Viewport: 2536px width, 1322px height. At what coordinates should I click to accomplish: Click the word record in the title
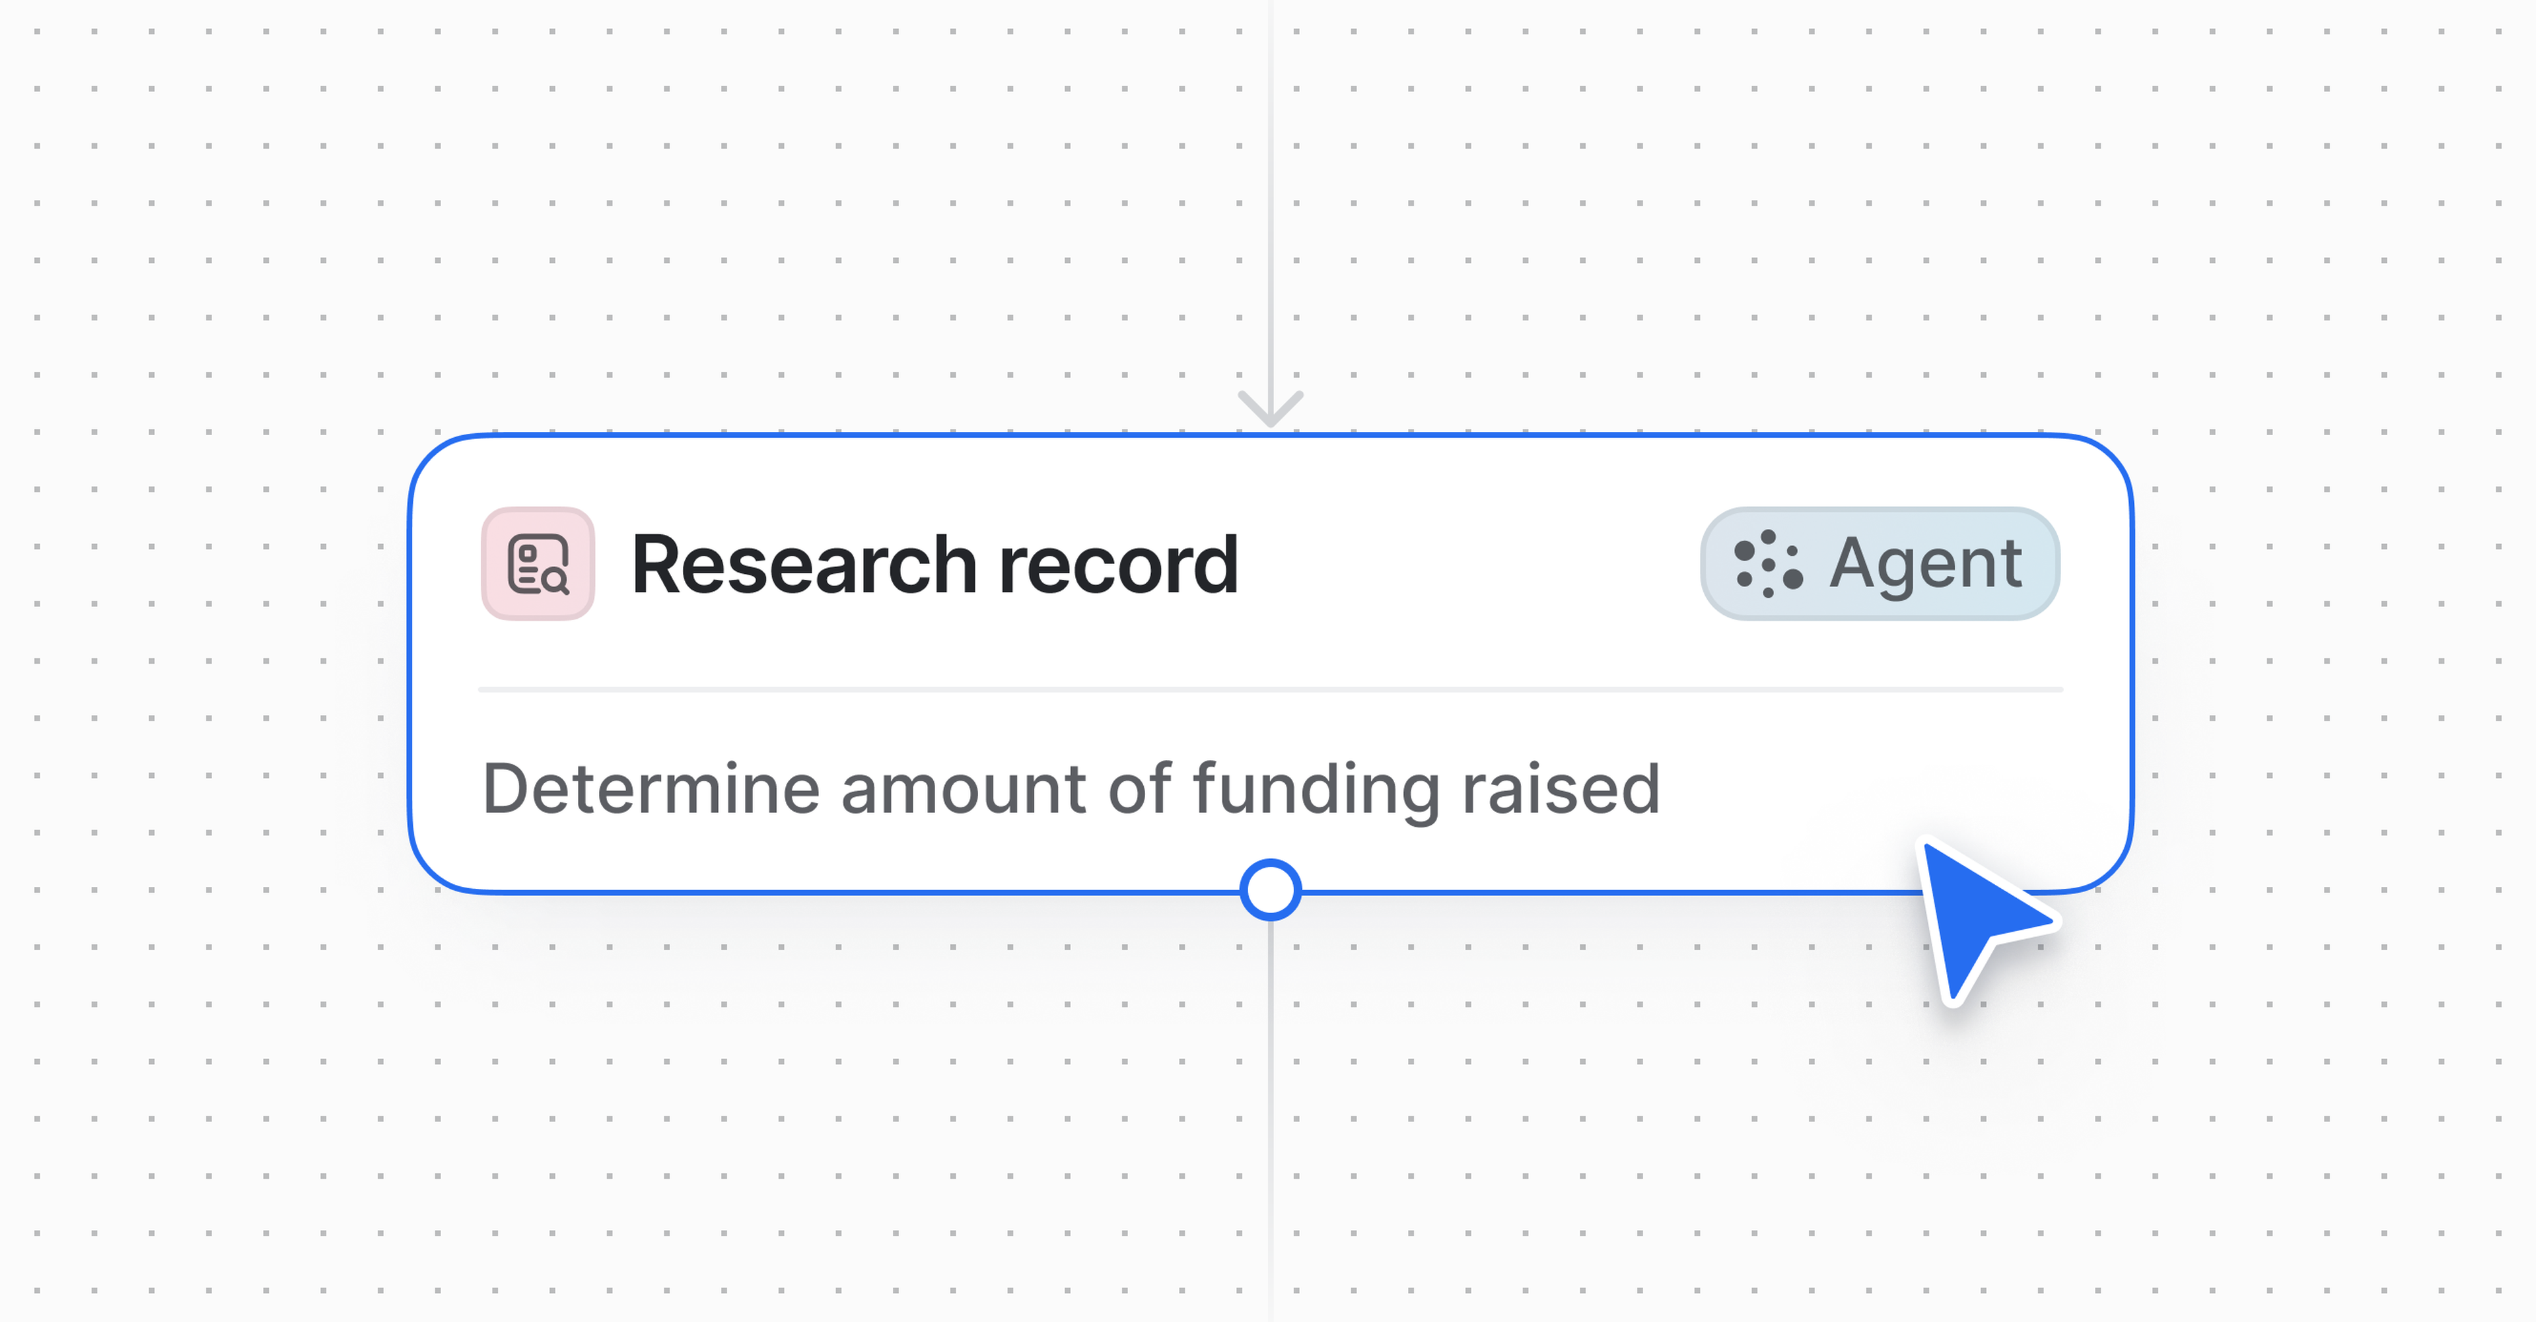pos(1117,565)
